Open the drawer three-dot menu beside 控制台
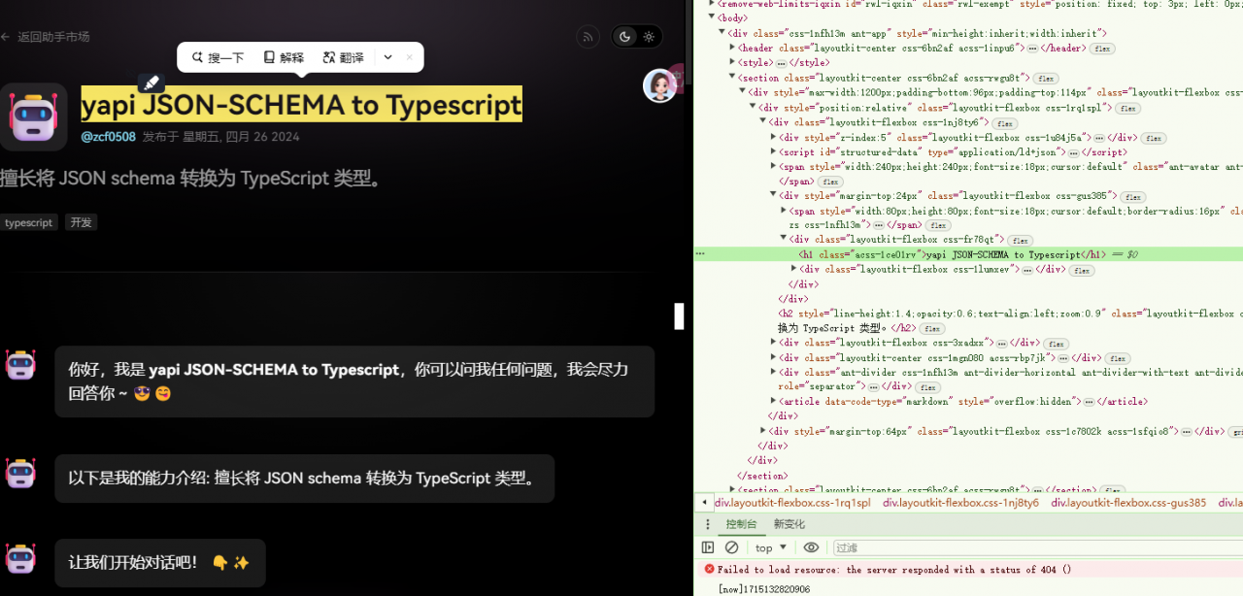 pyautogui.click(x=708, y=524)
